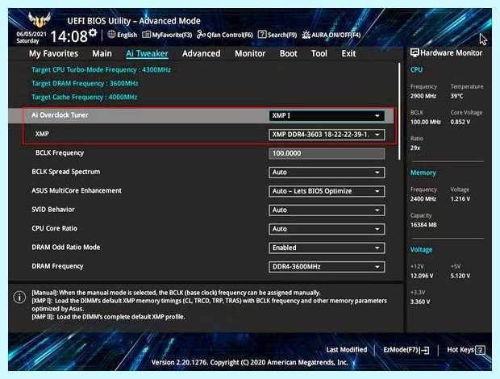
Task: Open CPU Core Ratio dropdown
Action: coord(327,229)
